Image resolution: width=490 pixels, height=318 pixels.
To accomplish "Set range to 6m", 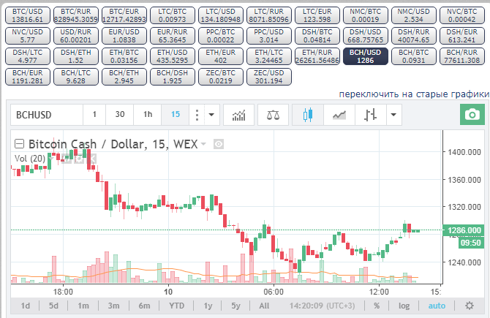I will [x=144, y=306].
